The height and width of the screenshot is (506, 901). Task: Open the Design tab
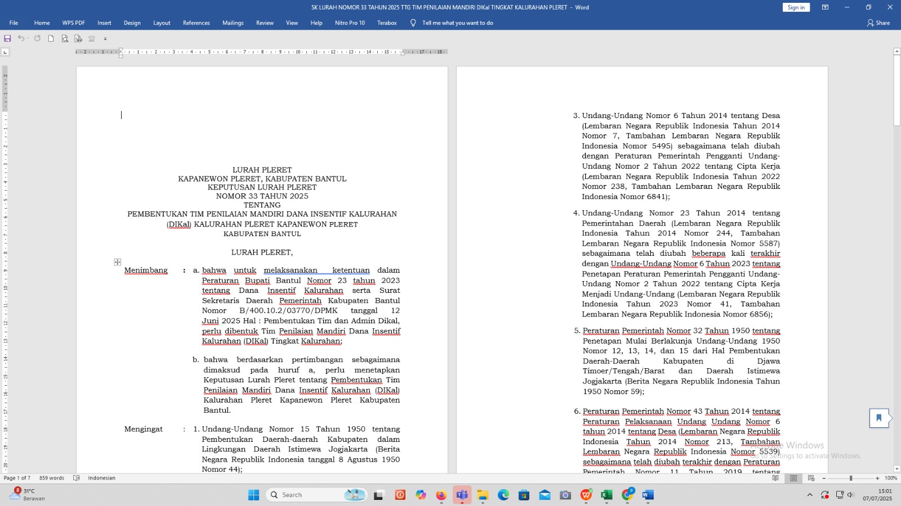[x=132, y=23]
